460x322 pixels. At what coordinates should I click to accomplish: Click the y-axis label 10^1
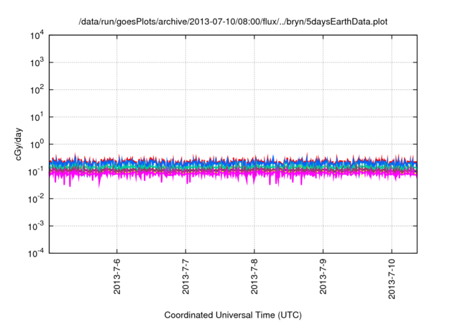click(x=37, y=117)
